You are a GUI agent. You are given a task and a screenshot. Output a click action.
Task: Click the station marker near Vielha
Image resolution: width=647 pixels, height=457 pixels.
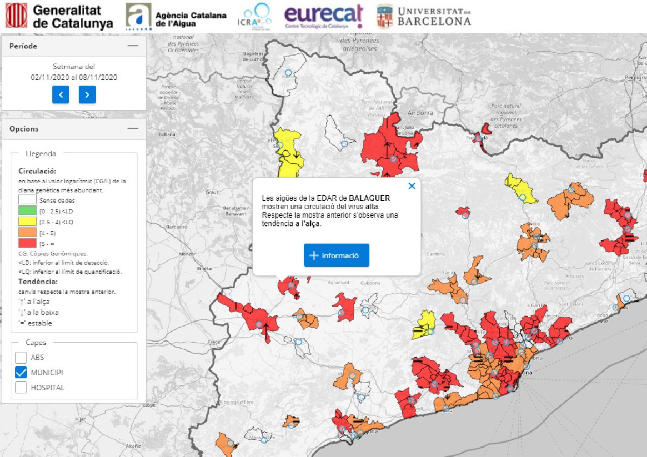(x=288, y=72)
